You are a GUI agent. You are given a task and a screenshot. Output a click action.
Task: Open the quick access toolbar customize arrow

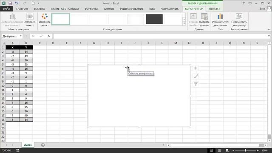(38, 3)
